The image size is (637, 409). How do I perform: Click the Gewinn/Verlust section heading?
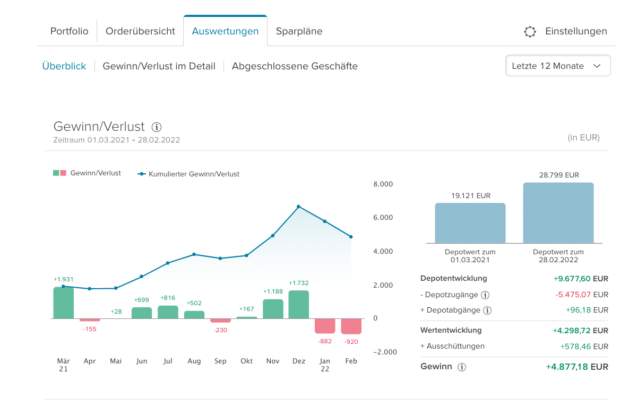(x=99, y=127)
